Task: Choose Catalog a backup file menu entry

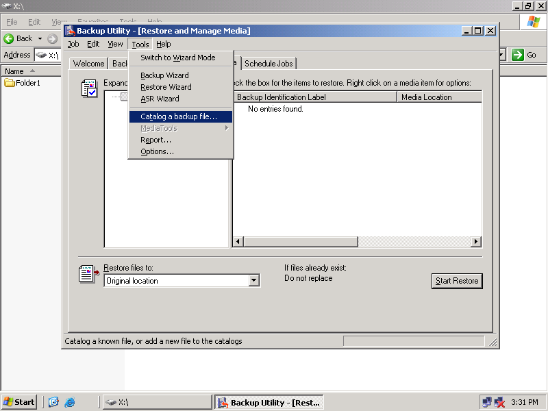Action: click(181, 116)
